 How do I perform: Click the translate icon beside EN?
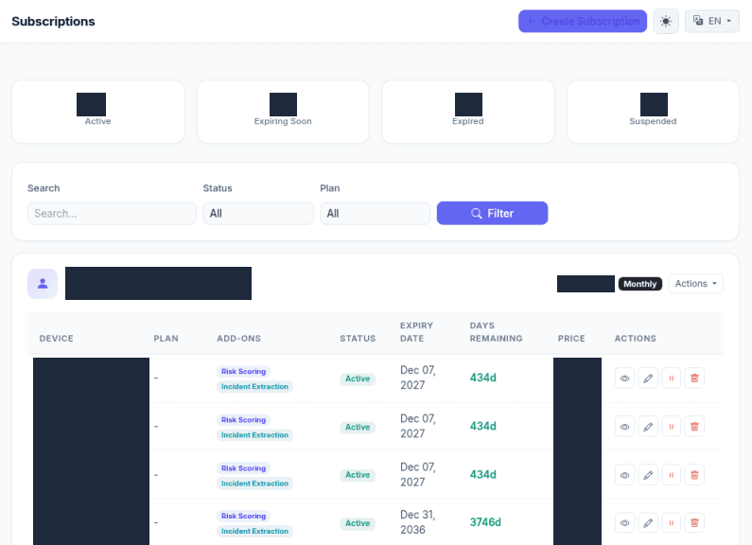(698, 21)
